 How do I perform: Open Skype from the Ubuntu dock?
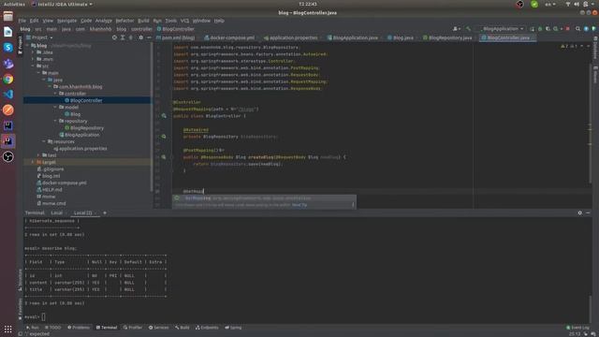[8, 48]
